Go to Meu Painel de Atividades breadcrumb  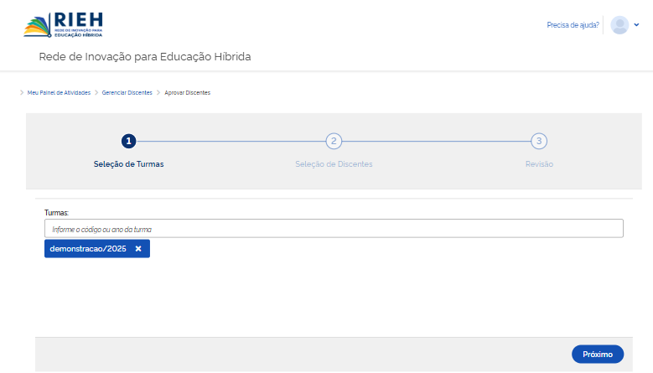pos(59,92)
